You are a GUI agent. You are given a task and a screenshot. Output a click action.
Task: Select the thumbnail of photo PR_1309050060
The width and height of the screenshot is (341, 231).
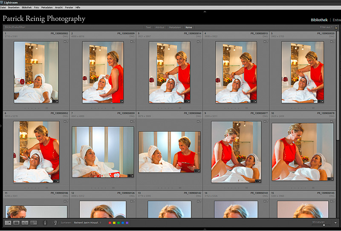170,151
